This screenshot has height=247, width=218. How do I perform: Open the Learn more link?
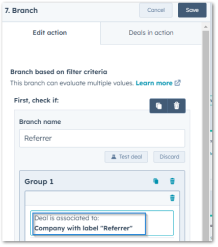click(154, 83)
